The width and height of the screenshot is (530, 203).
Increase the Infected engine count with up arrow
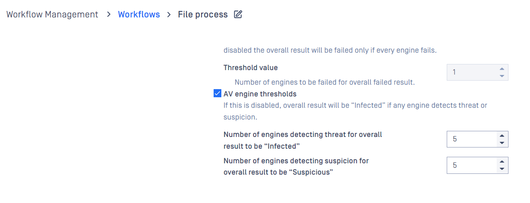pyautogui.click(x=502, y=136)
